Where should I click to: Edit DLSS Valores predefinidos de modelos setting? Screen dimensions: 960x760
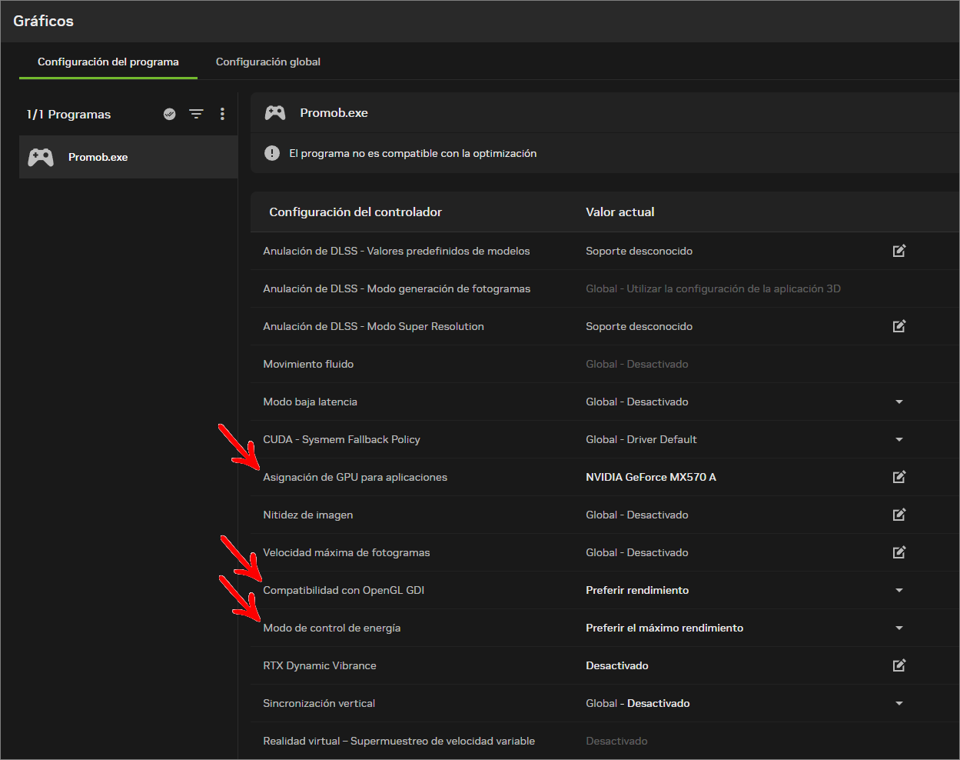click(x=899, y=251)
